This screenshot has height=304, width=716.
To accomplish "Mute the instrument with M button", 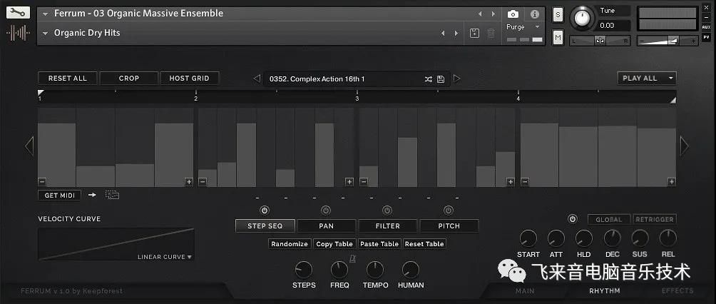I will (558, 38).
